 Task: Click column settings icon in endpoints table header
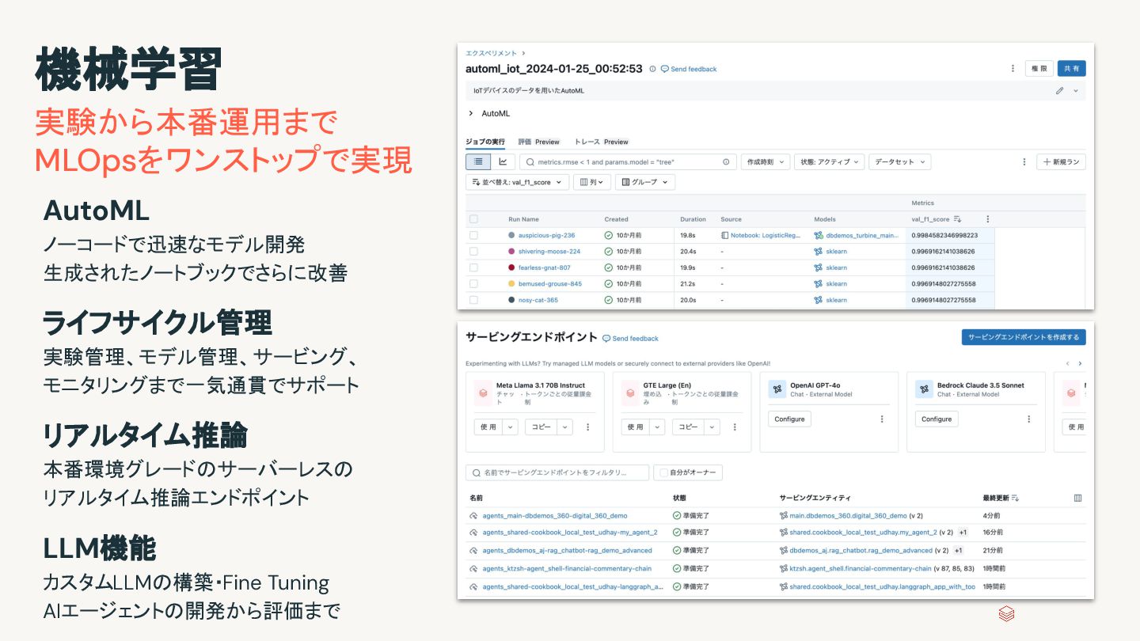click(x=1077, y=498)
